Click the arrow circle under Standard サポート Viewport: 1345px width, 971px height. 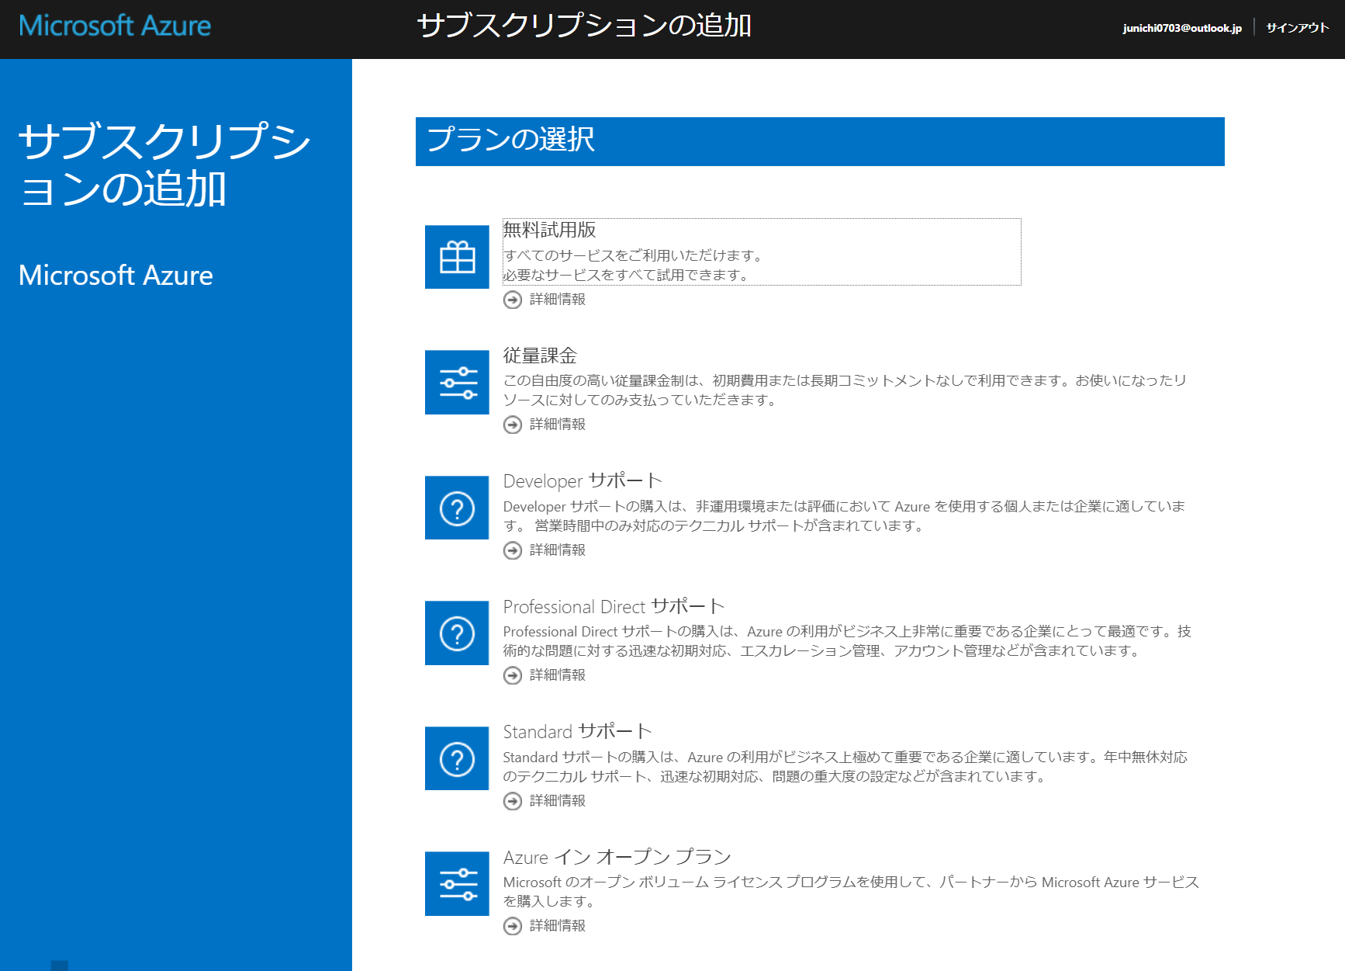coord(513,801)
